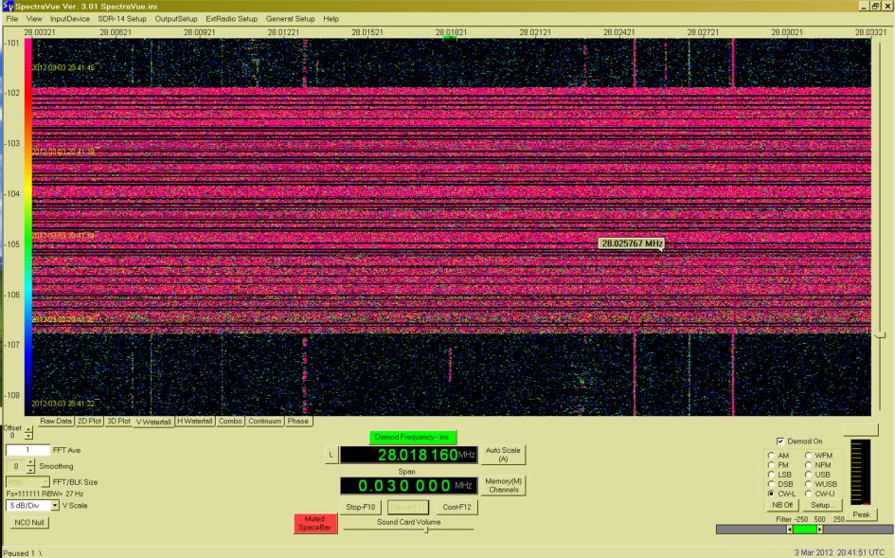Click the 28.018160 MHz frequency display

[409, 455]
